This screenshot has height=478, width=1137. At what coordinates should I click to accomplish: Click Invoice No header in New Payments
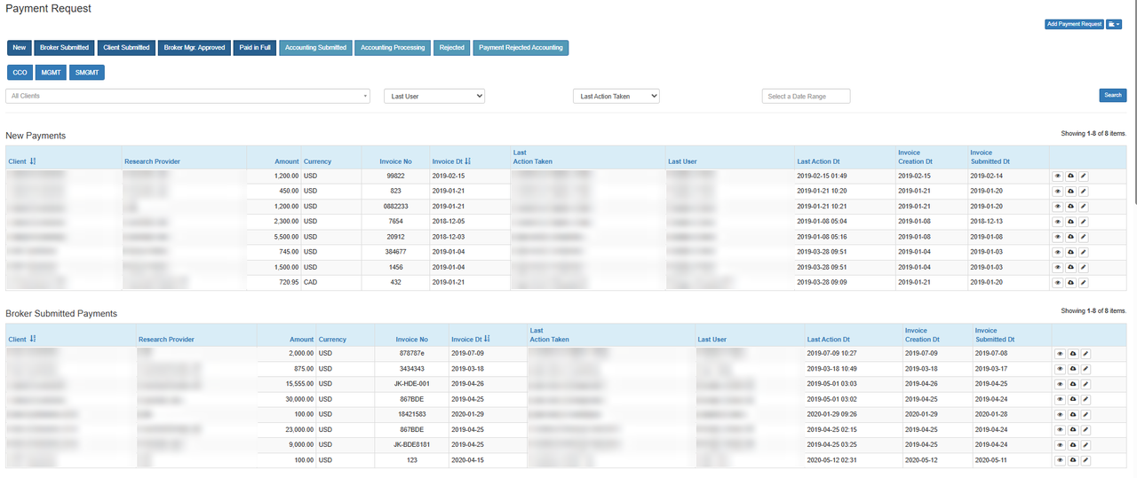(x=395, y=161)
